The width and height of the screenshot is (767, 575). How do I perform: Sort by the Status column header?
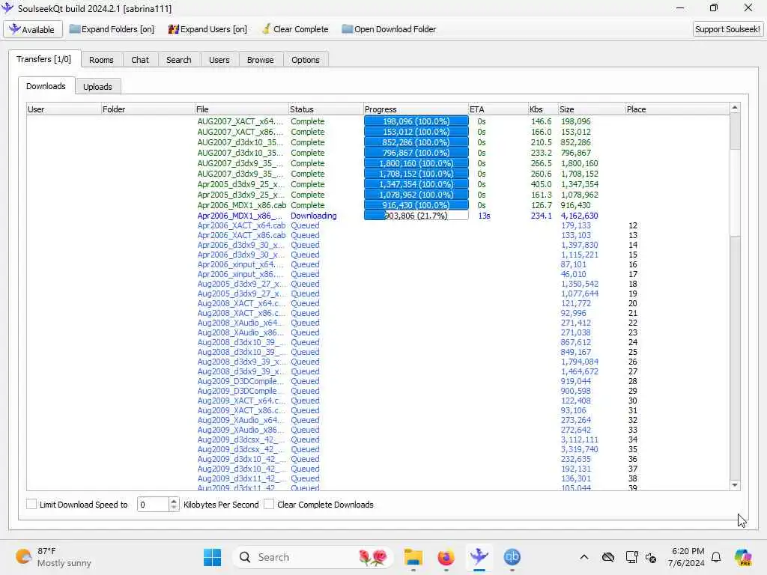pyautogui.click(x=326, y=109)
